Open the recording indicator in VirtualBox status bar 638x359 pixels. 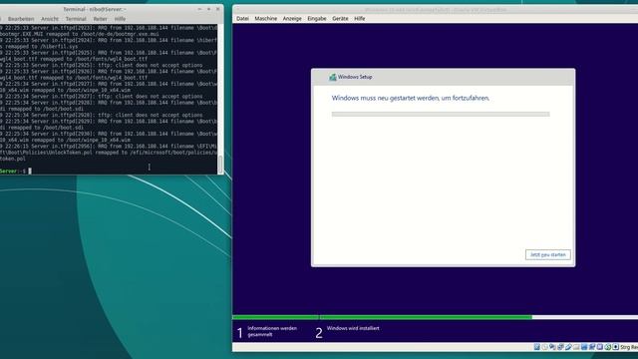(x=592, y=347)
